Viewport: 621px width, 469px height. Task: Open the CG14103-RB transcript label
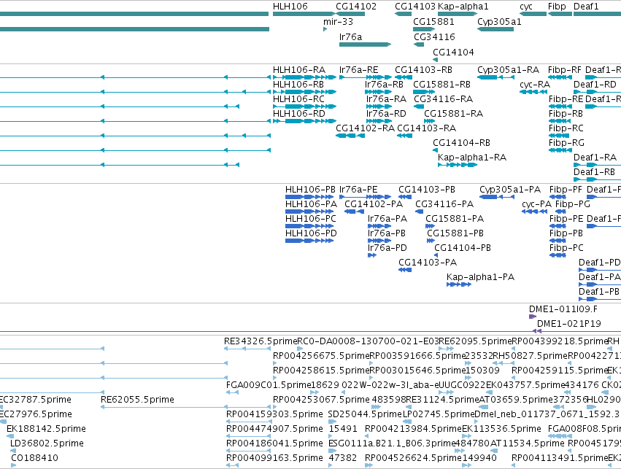point(423,70)
